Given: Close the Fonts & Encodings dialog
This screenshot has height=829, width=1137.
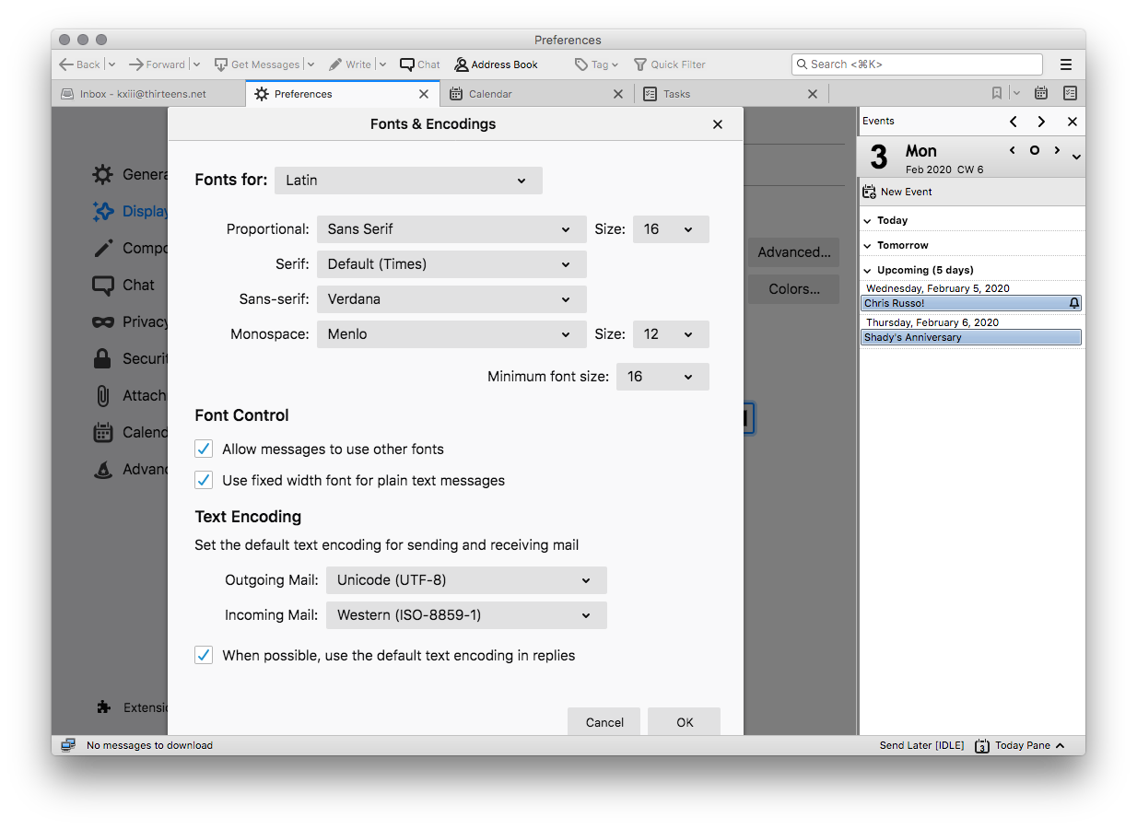Looking at the screenshot, I should click(x=718, y=124).
